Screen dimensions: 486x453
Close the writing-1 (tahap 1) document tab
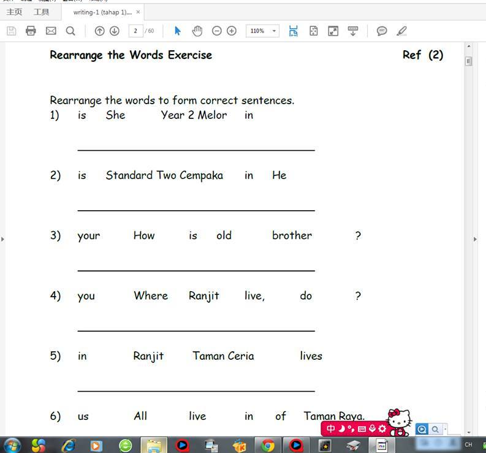(138, 12)
